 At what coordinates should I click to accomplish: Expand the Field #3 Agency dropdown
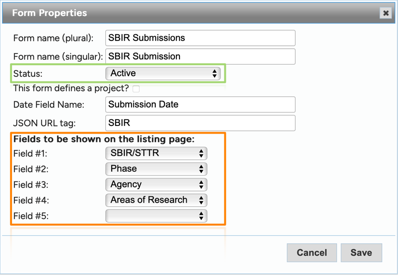pyautogui.click(x=156, y=185)
